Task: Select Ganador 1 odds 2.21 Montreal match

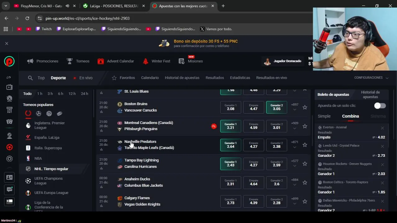Action: click(230, 126)
